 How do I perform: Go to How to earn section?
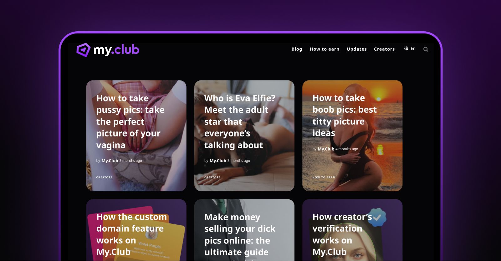[325, 49]
